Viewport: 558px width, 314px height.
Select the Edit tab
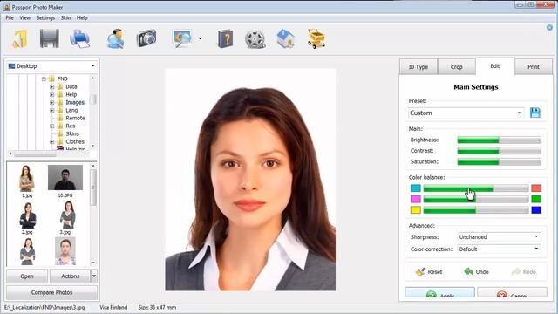point(495,66)
